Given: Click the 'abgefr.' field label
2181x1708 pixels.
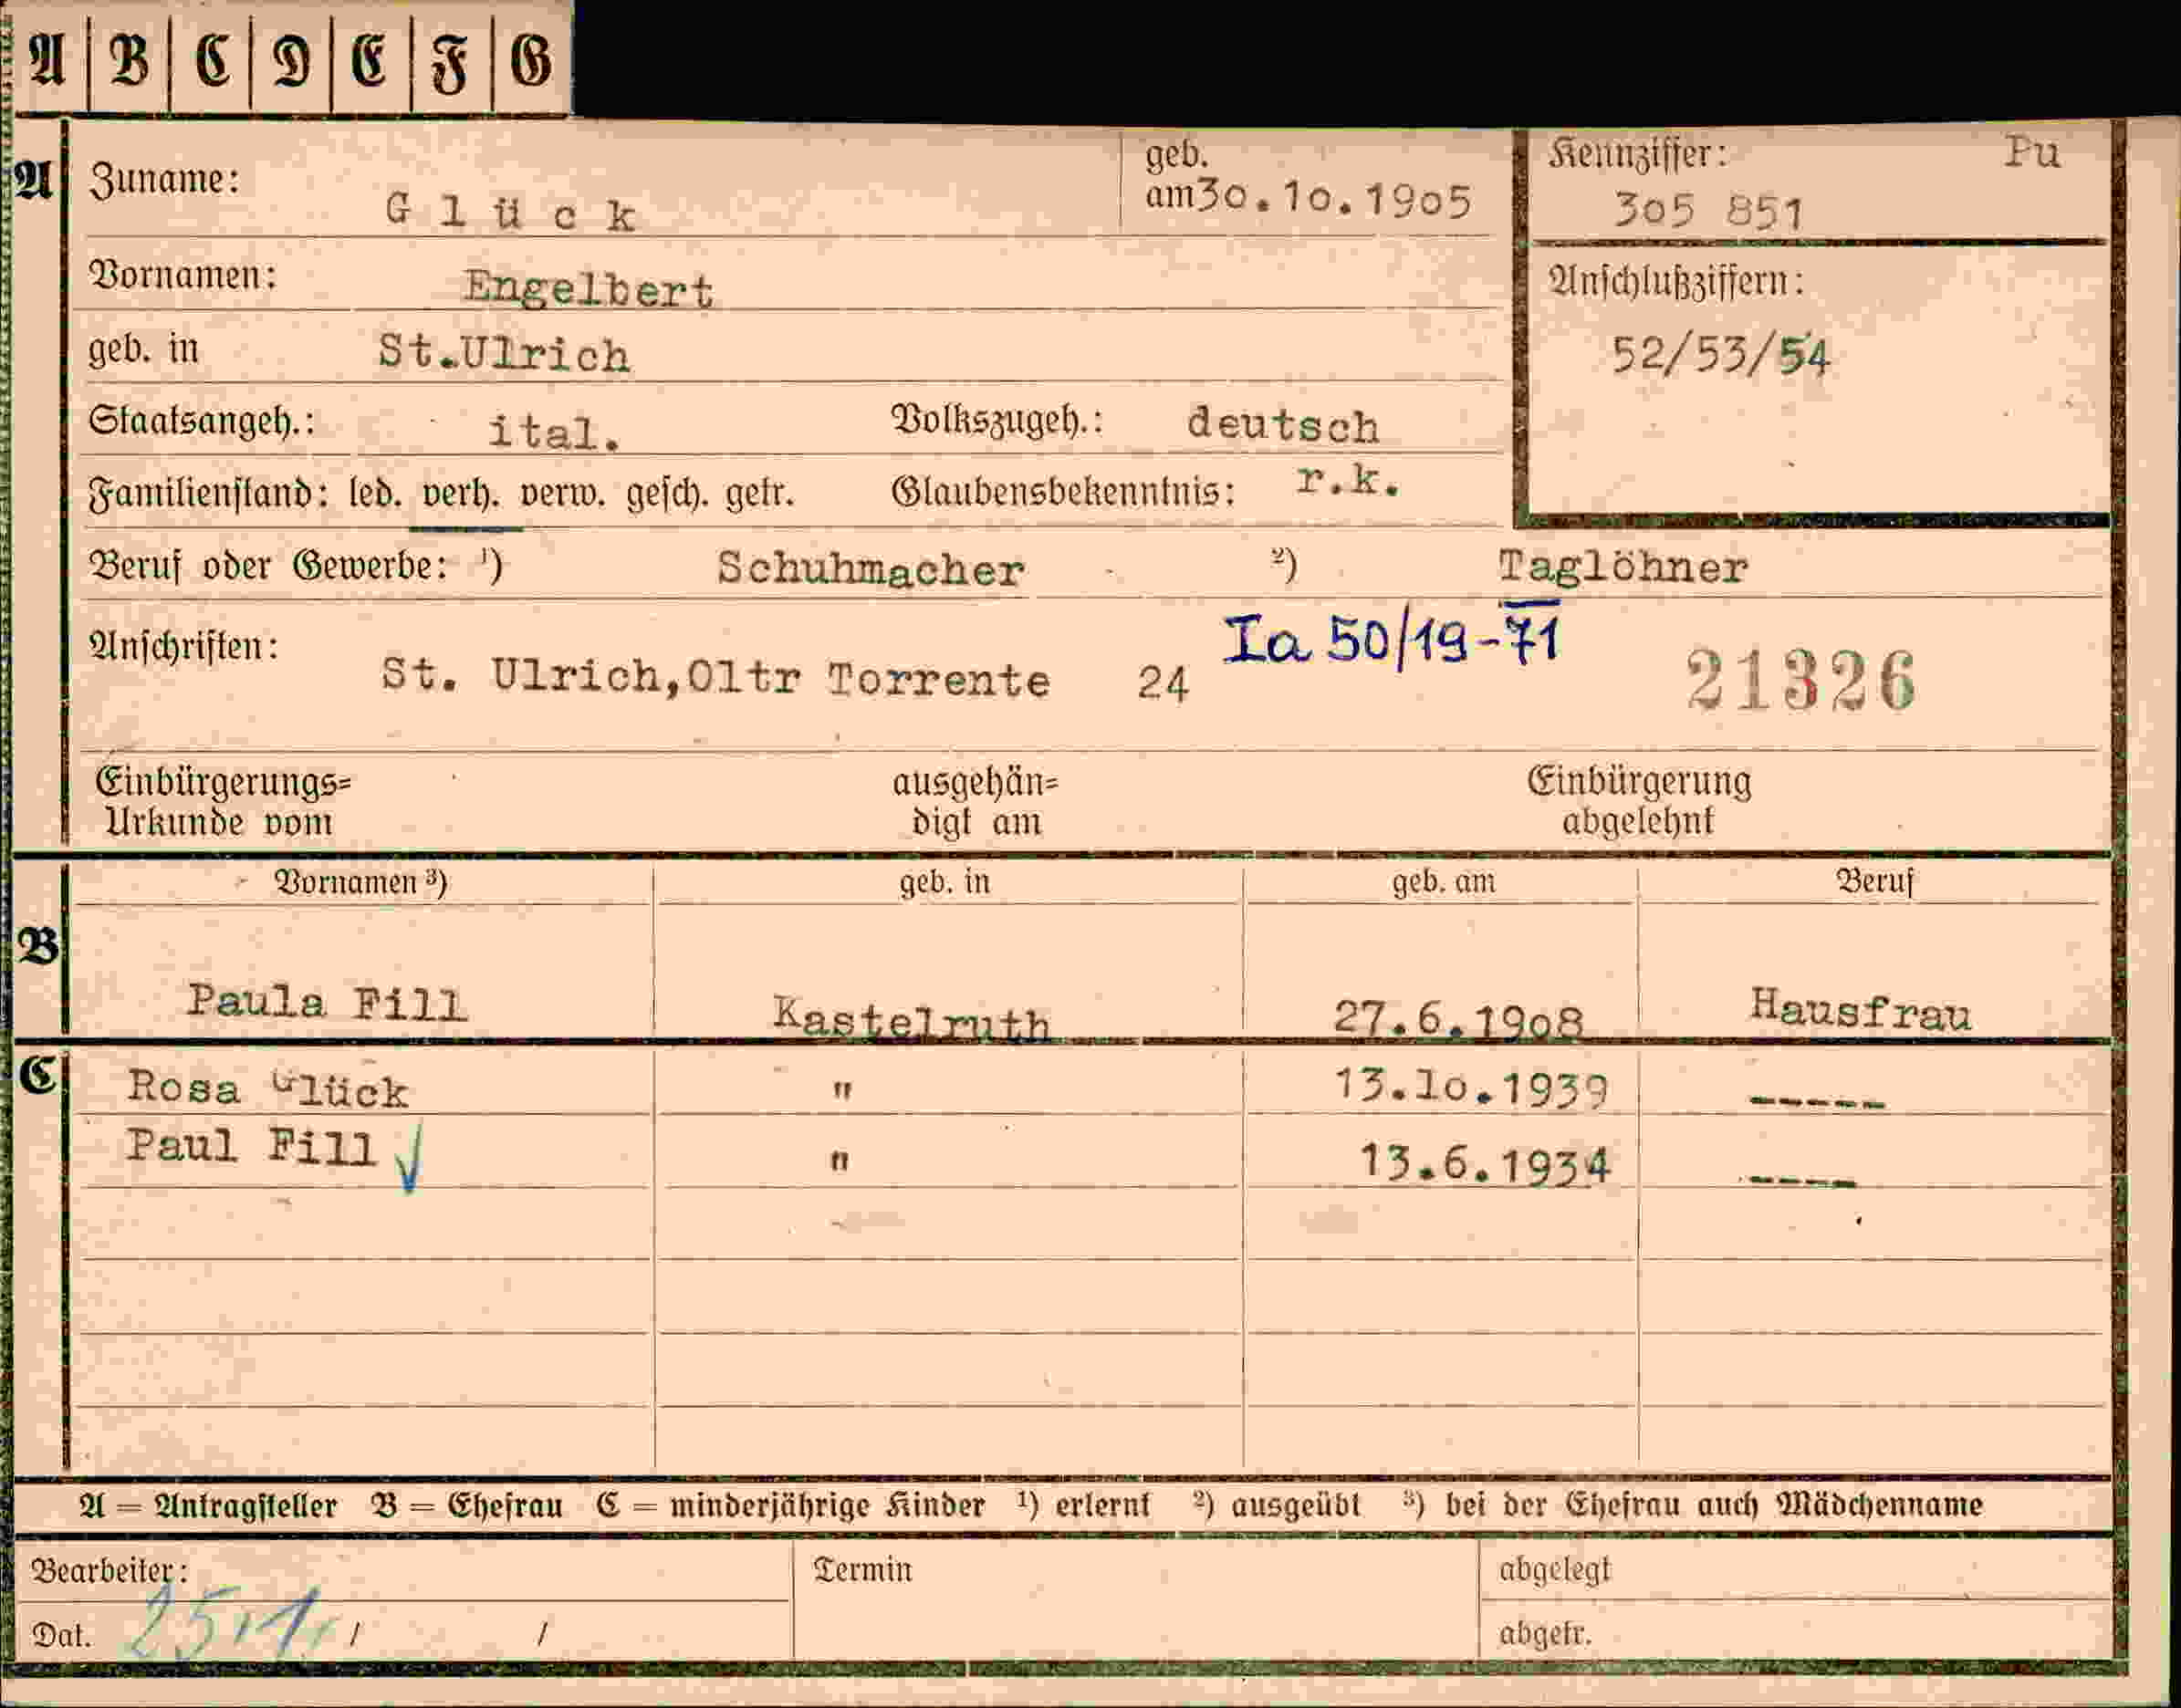Looking at the screenshot, I should pyautogui.click(x=1544, y=1634).
